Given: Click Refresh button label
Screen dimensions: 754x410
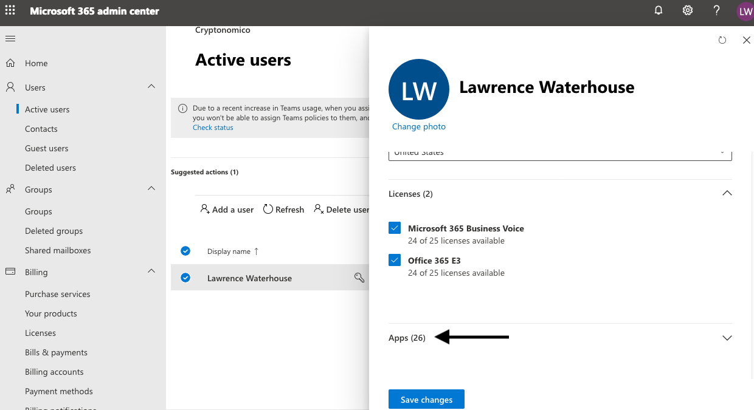Looking at the screenshot, I should pos(289,210).
